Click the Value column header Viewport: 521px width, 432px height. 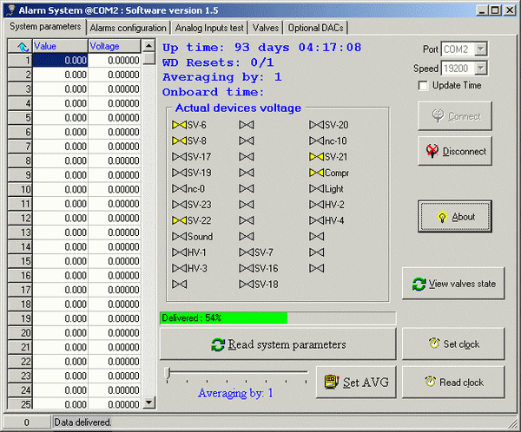click(61, 46)
